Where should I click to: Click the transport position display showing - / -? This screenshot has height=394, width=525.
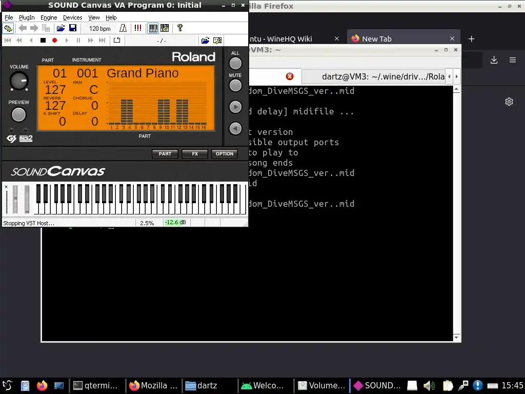[161, 41]
